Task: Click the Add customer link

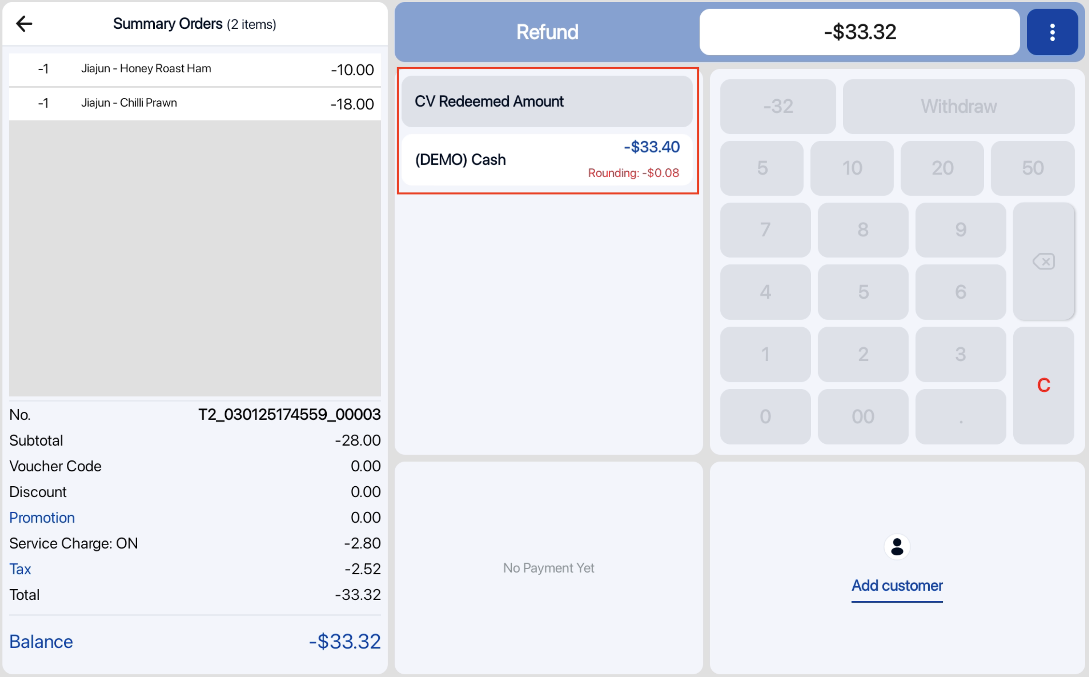Action: pyautogui.click(x=897, y=585)
